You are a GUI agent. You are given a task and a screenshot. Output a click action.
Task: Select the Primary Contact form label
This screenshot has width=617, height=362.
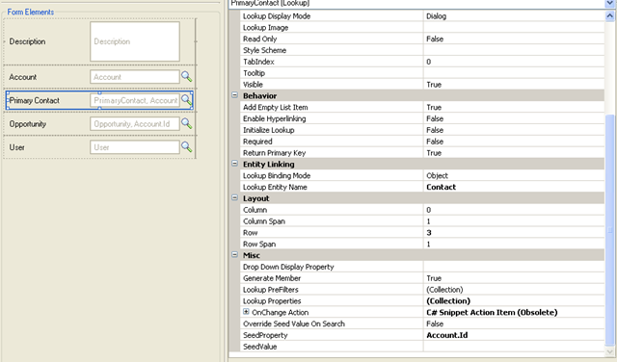click(x=35, y=101)
